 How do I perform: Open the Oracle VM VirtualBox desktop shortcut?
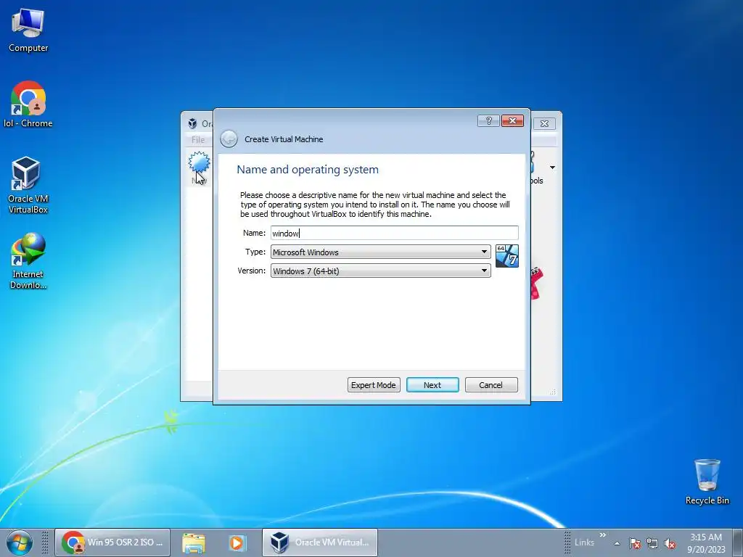click(x=28, y=185)
